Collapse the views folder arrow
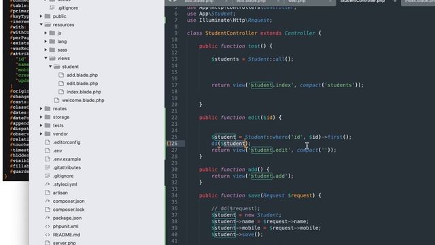 point(46,58)
